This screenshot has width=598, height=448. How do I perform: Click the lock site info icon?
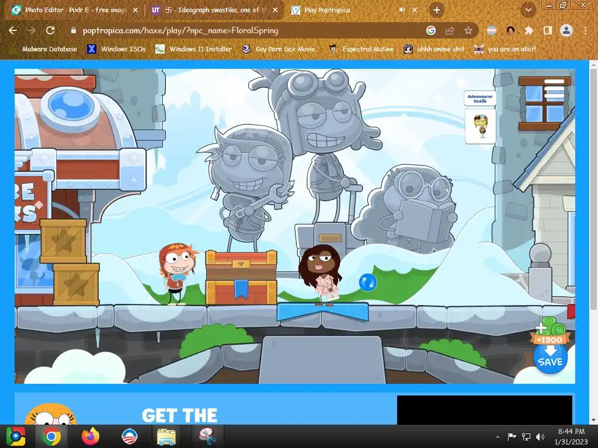point(73,30)
